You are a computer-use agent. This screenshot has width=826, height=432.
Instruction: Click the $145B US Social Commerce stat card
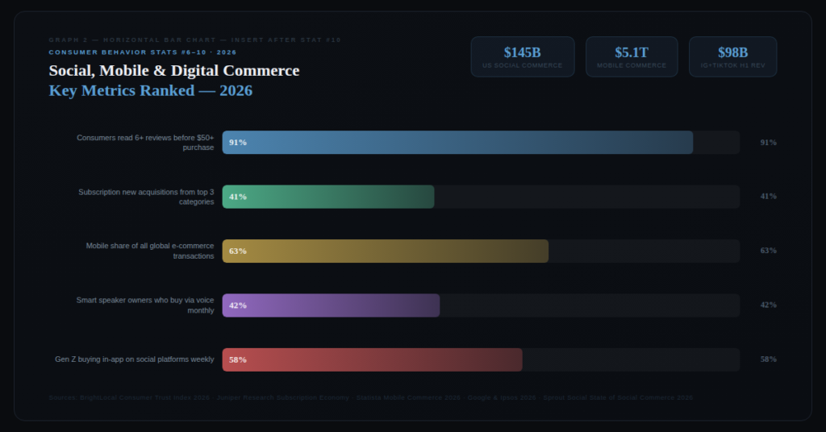coord(523,57)
